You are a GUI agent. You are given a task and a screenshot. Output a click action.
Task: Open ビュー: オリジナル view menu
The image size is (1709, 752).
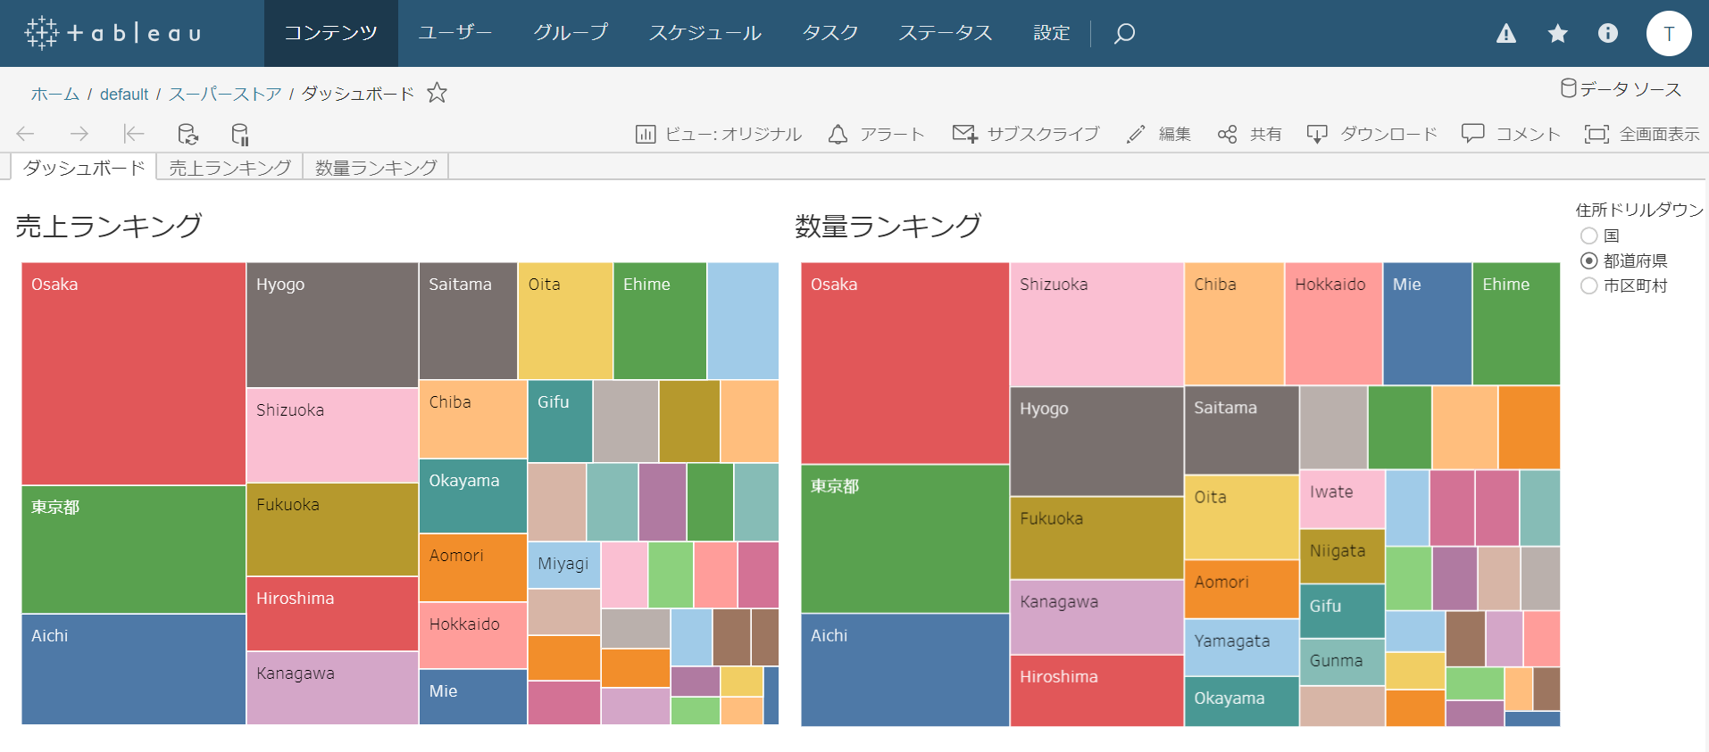718,134
